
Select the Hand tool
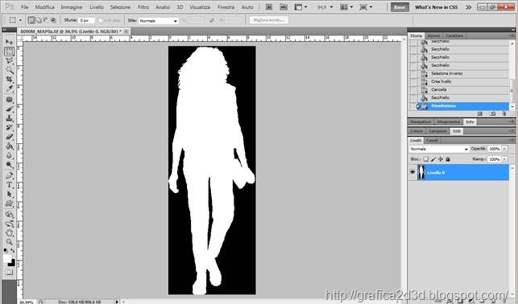[x=9, y=233]
